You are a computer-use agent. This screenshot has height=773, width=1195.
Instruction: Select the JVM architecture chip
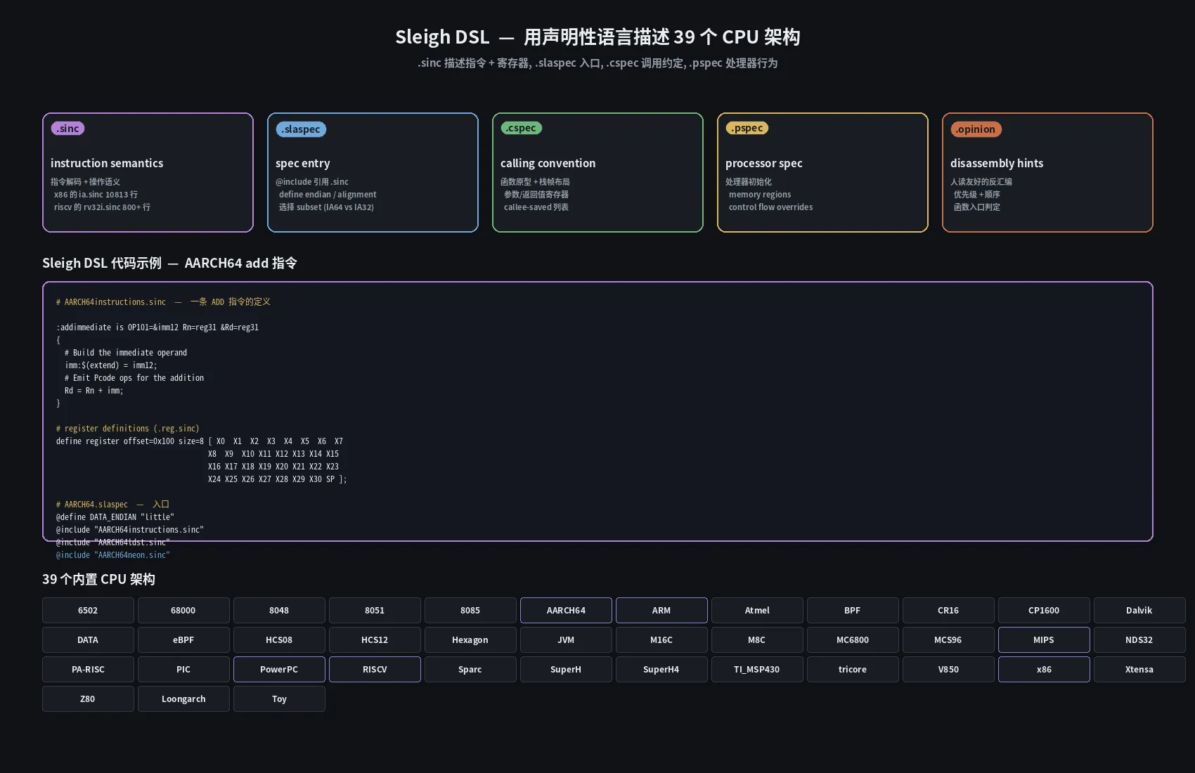(566, 639)
